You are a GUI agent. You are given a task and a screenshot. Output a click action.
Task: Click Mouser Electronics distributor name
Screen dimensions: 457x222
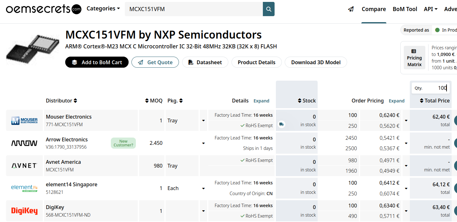69,117
